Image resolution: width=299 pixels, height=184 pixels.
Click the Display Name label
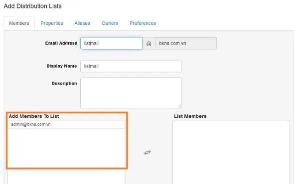62,66
